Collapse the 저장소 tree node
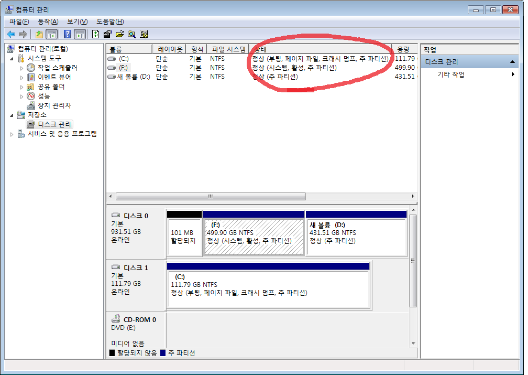Screen dimensions: 528x375 (x=13, y=115)
